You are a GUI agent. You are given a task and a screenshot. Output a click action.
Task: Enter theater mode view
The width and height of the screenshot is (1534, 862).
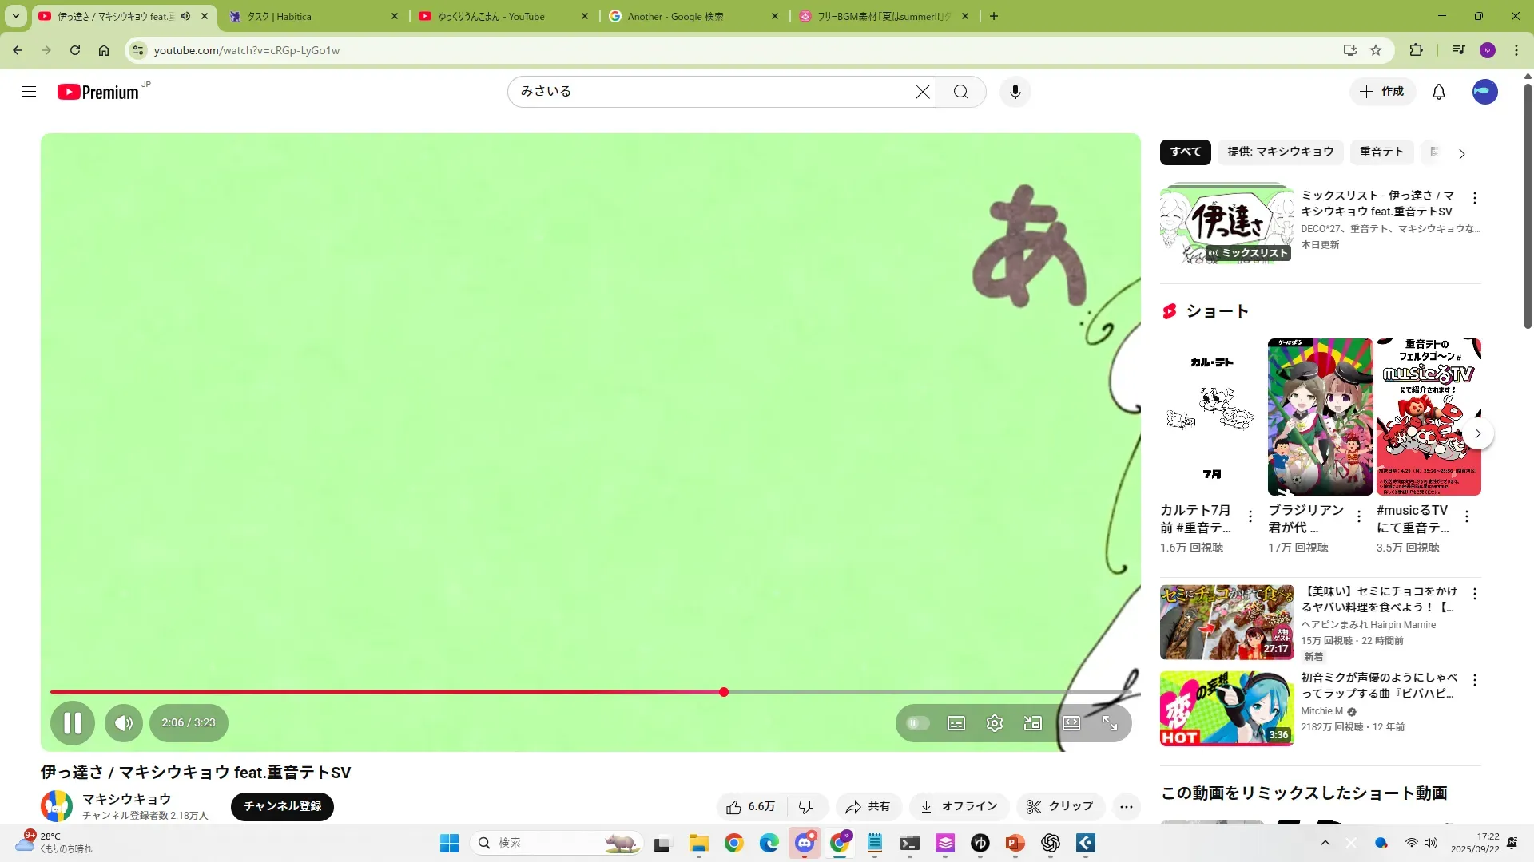1071,723
